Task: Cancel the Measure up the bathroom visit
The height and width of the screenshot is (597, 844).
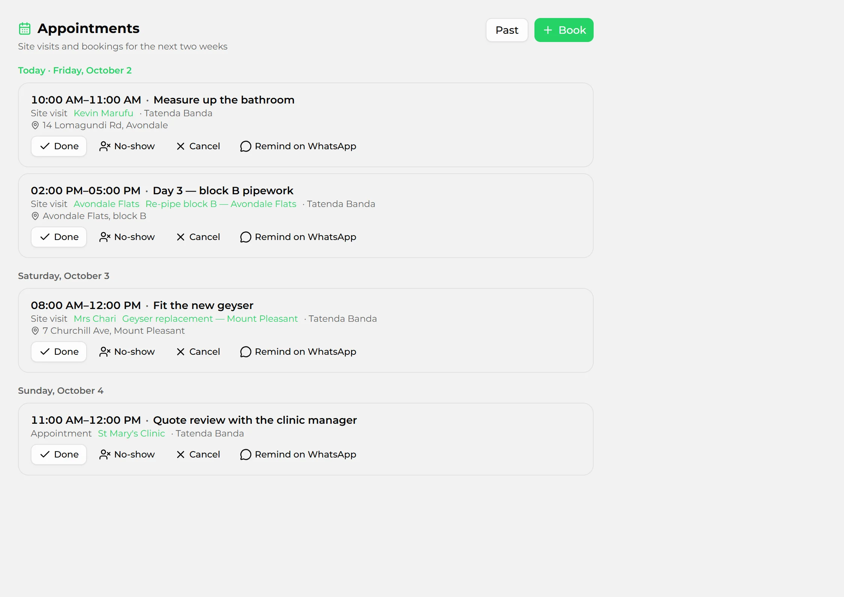Action: point(198,146)
